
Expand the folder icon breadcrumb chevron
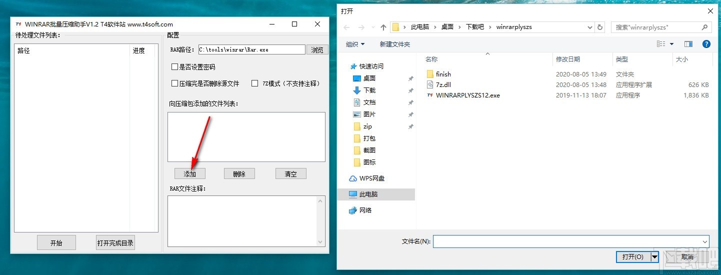click(405, 27)
